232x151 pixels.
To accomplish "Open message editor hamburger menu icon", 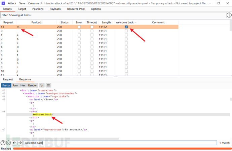I will coord(48,85).
